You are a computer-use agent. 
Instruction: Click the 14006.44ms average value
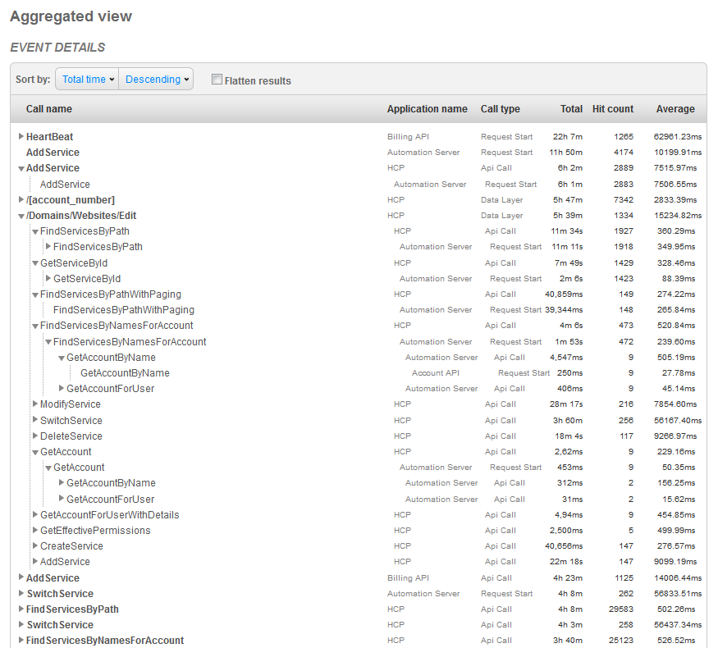pyautogui.click(x=678, y=578)
